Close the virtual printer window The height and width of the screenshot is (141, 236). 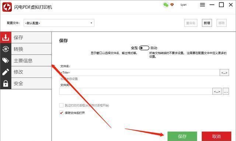(x=231, y=5)
